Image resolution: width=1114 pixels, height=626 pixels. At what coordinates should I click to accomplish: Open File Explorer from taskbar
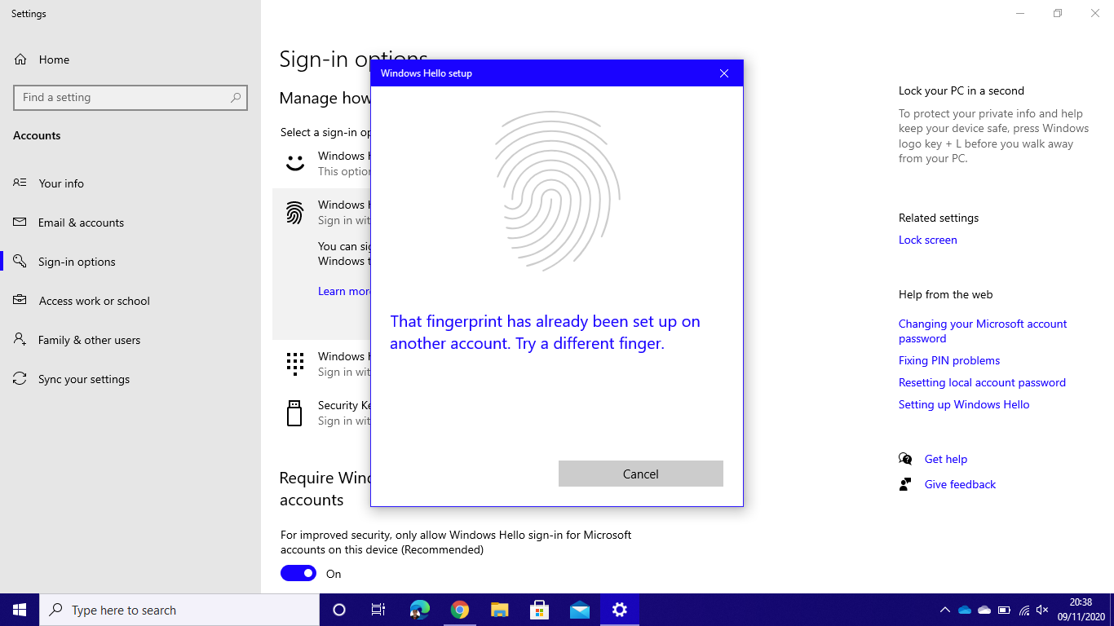coord(500,610)
